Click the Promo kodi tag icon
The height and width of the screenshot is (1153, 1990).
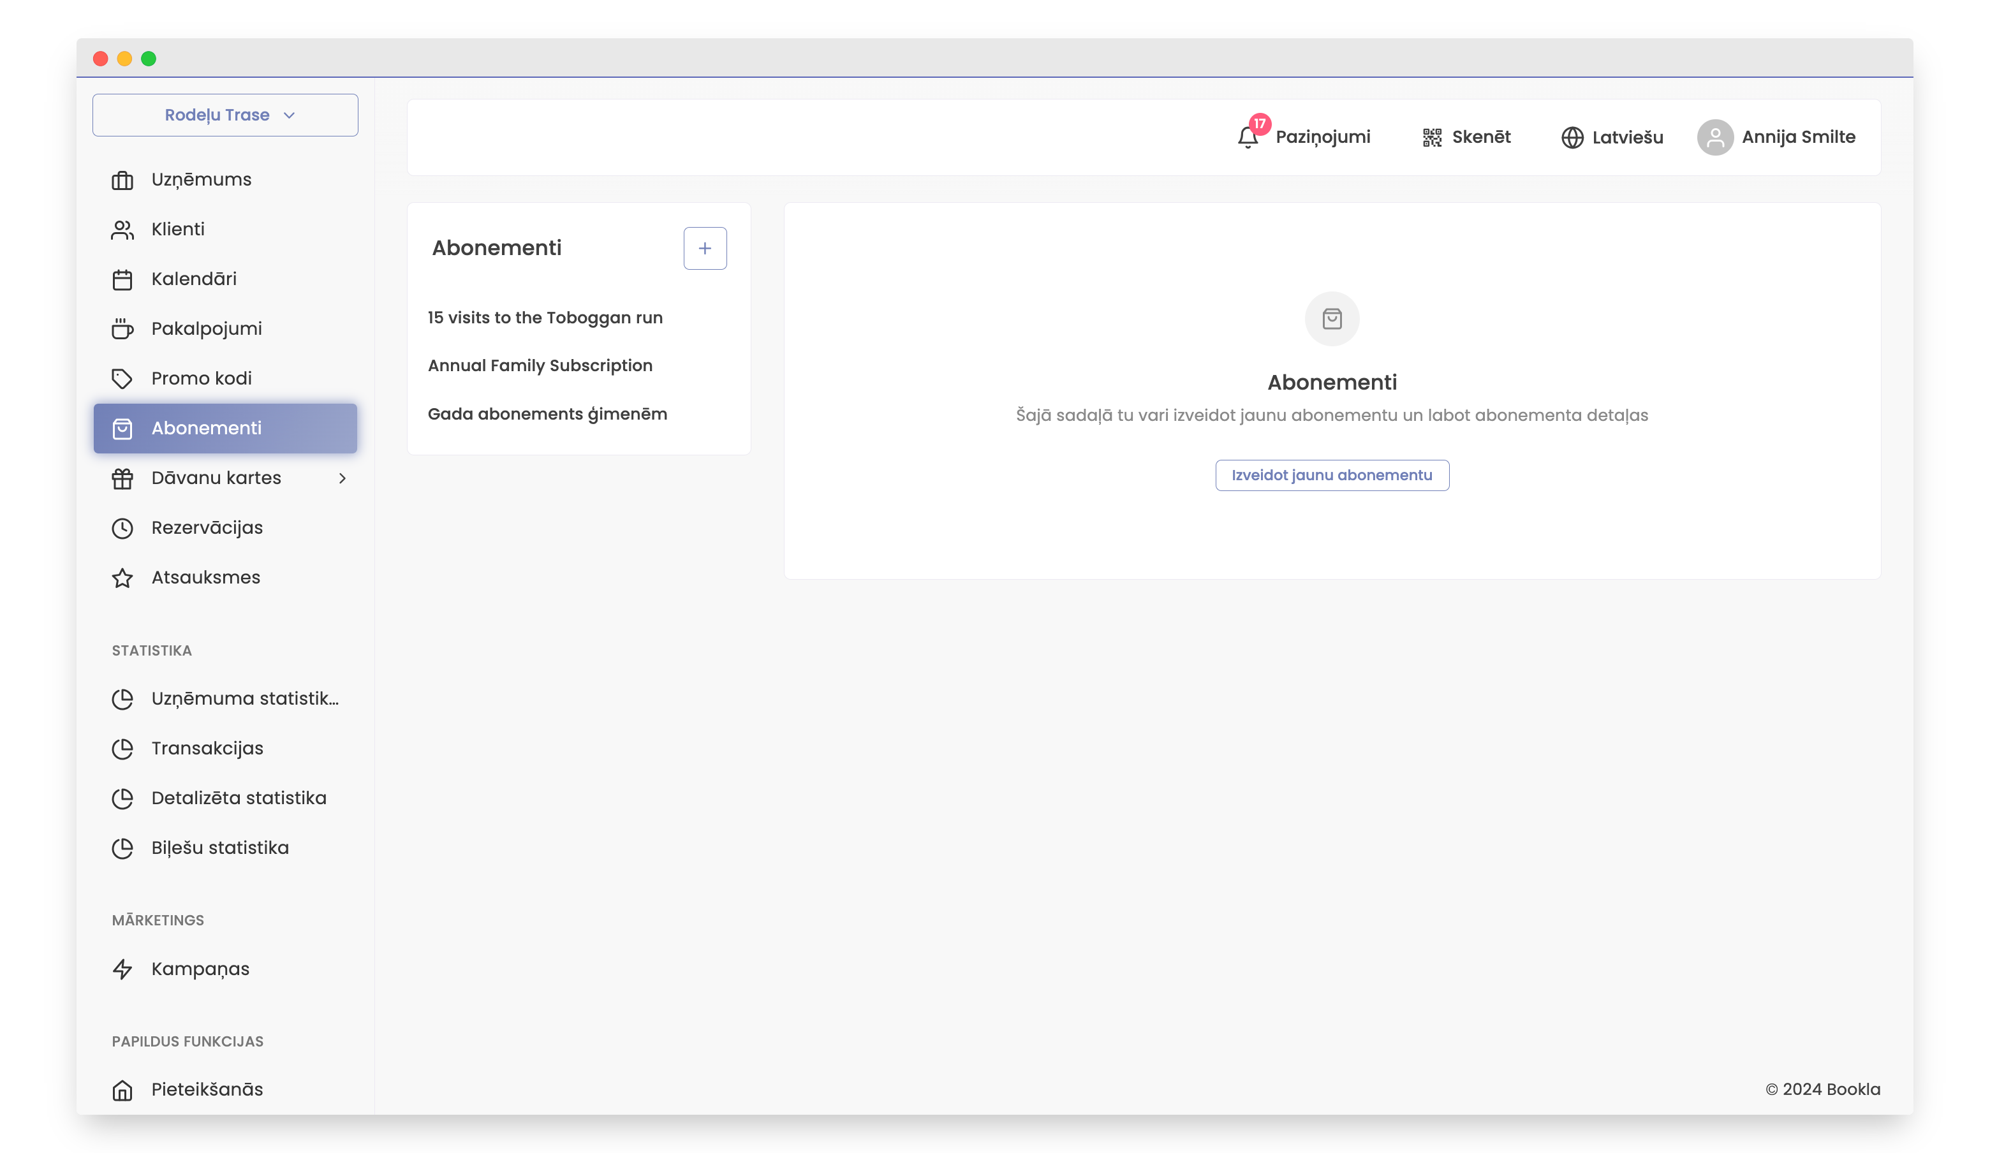pos(122,379)
